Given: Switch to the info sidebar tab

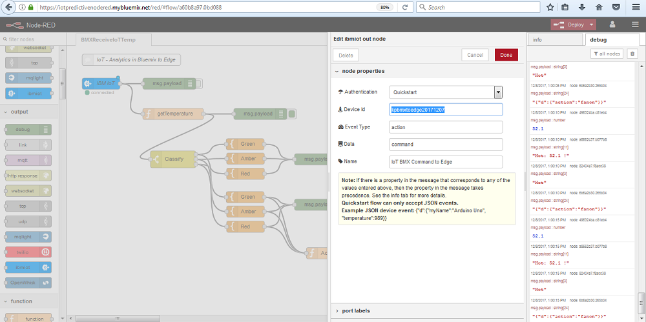Looking at the screenshot, I should click(555, 40).
